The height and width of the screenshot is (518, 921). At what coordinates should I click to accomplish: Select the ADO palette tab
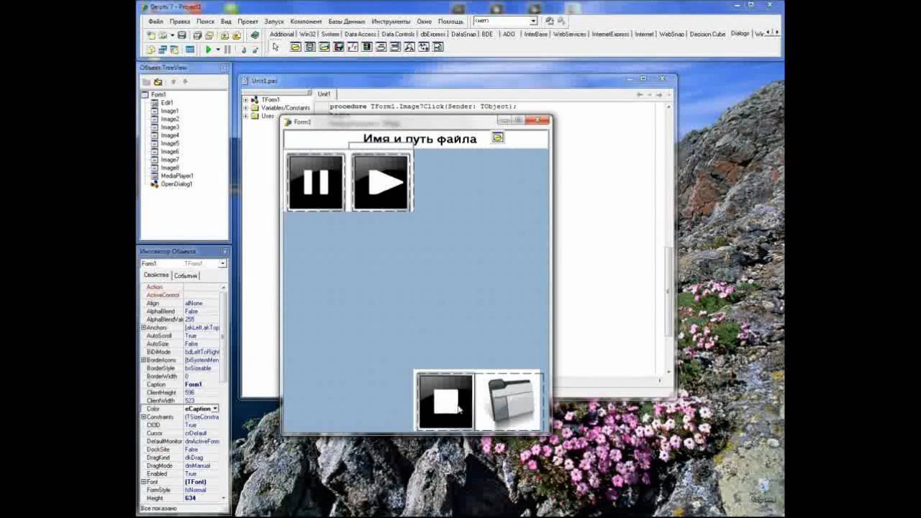click(509, 34)
